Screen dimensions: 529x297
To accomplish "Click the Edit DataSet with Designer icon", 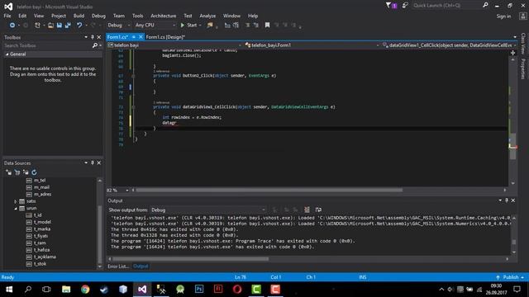I will [17, 172].
